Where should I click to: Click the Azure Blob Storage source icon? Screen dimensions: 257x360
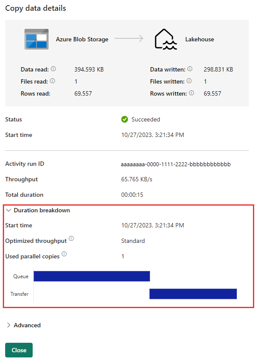coord(37,39)
